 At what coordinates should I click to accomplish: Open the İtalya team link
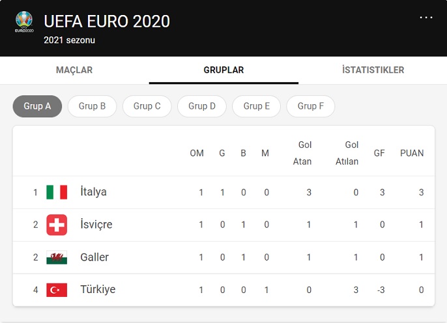tap(93, 192)
